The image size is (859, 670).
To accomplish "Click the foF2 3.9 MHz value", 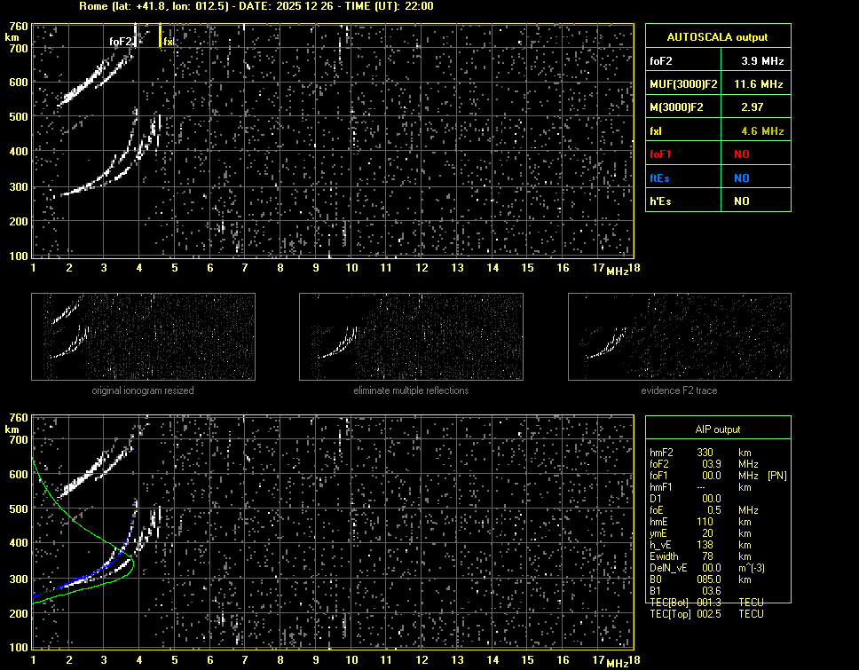I will (x=754, y=61).
